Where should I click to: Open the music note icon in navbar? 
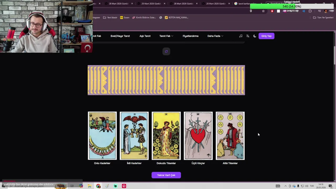pyautogui.click(x=241, y=36)
